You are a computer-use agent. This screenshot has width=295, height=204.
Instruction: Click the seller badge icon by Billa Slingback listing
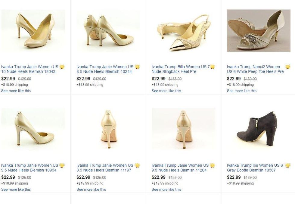[213, 67]
